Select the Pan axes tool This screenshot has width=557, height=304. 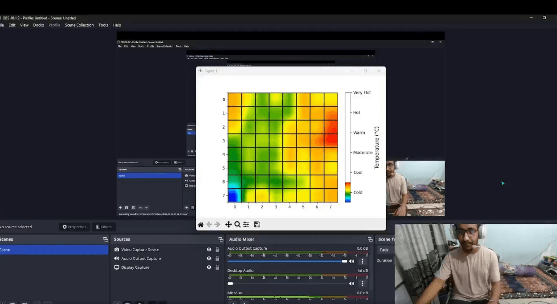tap(228, 224)
